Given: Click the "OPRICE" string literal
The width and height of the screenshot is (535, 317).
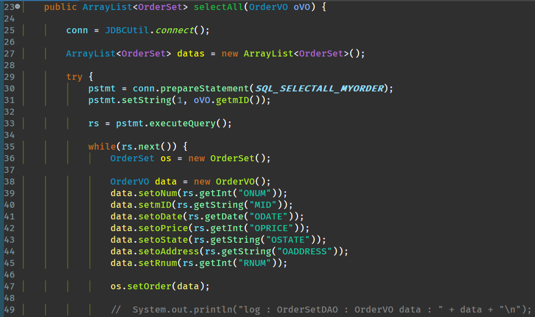Looking at the screenshot, I should tap(271, 228).
